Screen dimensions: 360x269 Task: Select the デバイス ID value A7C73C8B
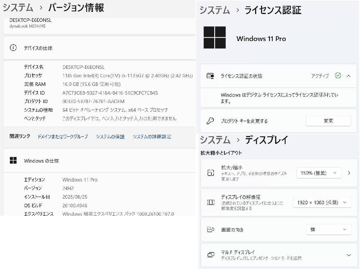click(x=110, y=93)
